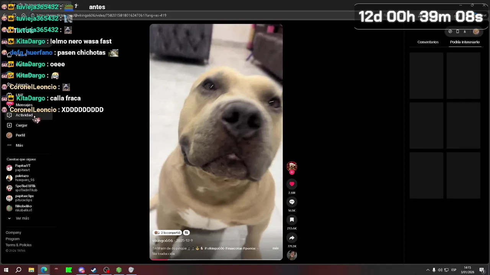The image size is (490, 275).
Task: Click the microphone icon in system tray
Action: pyautogui.click(x=434, y=270)
